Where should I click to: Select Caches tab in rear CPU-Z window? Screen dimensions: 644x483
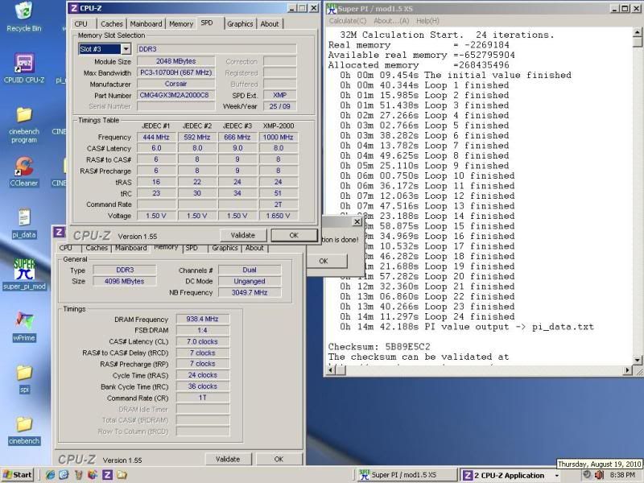click(97, 248)
